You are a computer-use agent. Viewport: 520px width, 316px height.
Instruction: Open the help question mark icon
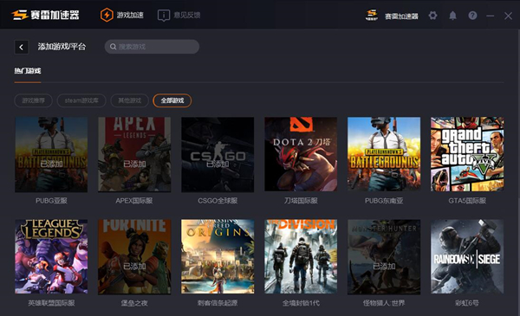click(x=472, y=16)
